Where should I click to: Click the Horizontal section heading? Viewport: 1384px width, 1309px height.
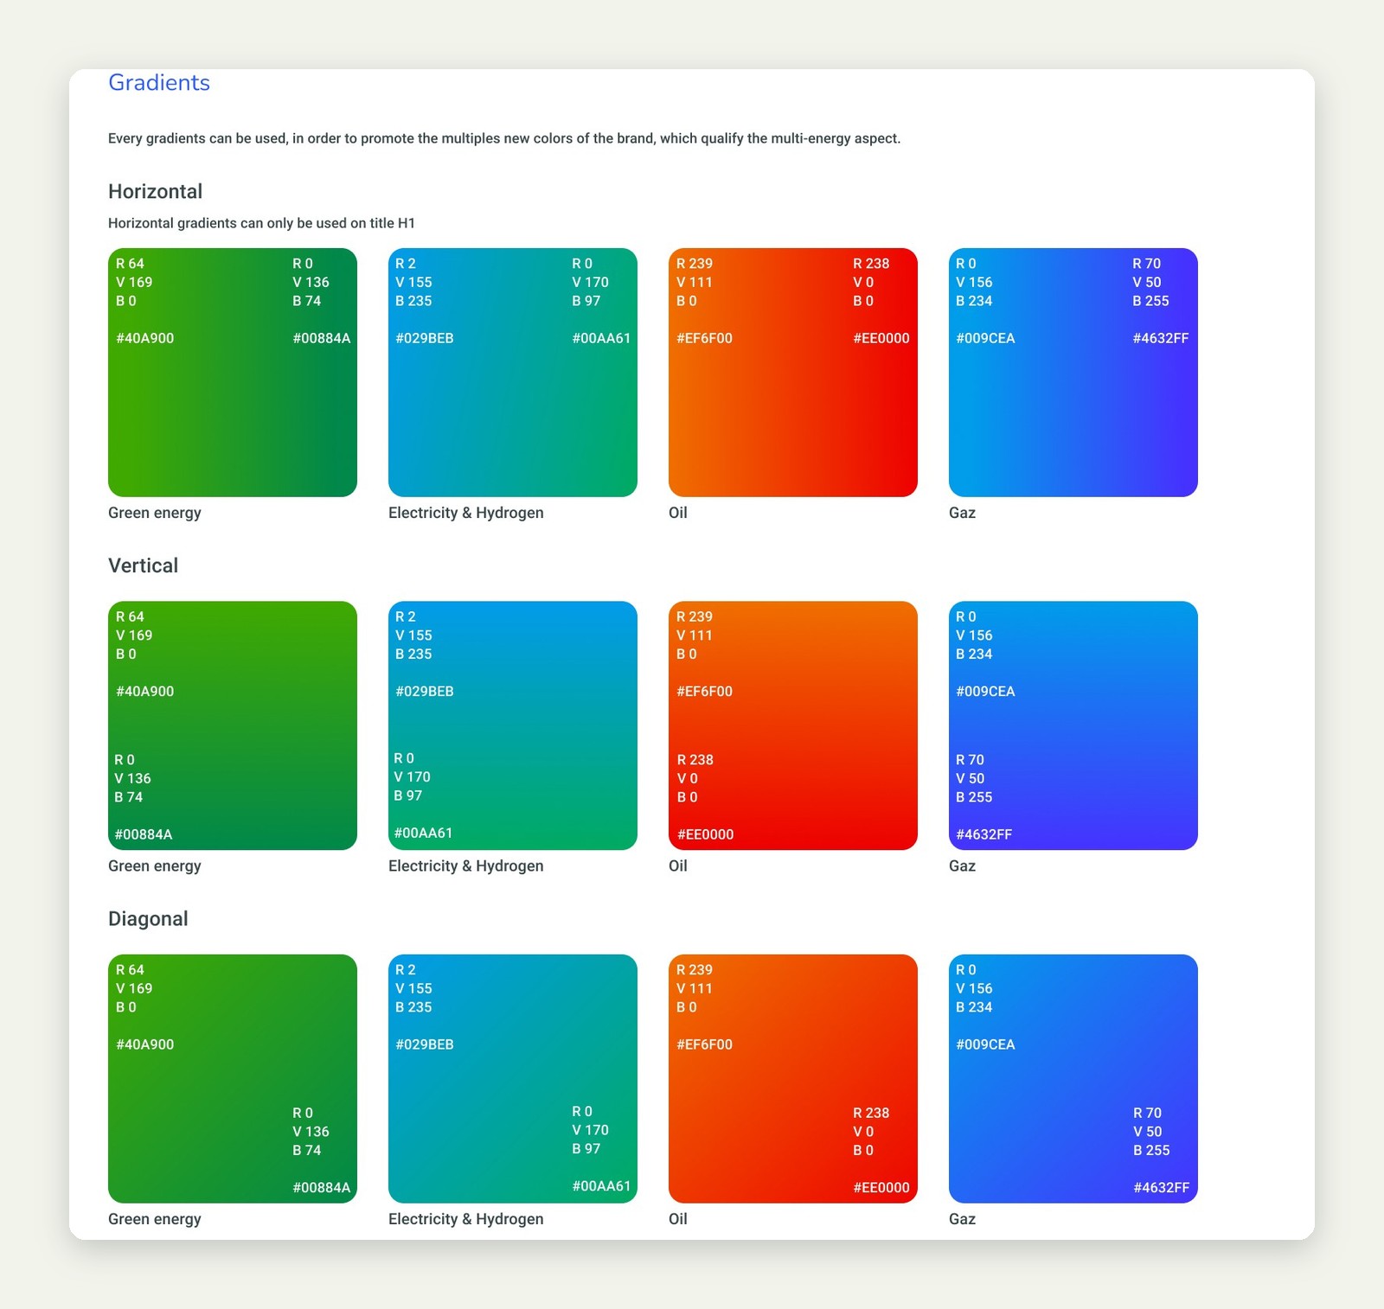[155, 192]
